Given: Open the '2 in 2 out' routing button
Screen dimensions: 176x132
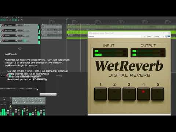Looking at the screenshot, I should (157, 36).
